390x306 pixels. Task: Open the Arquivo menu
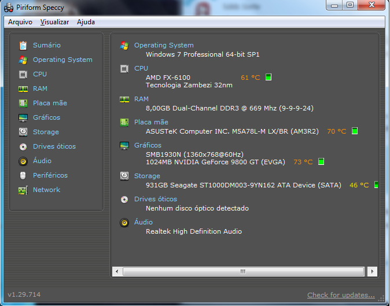coord(20,22)
